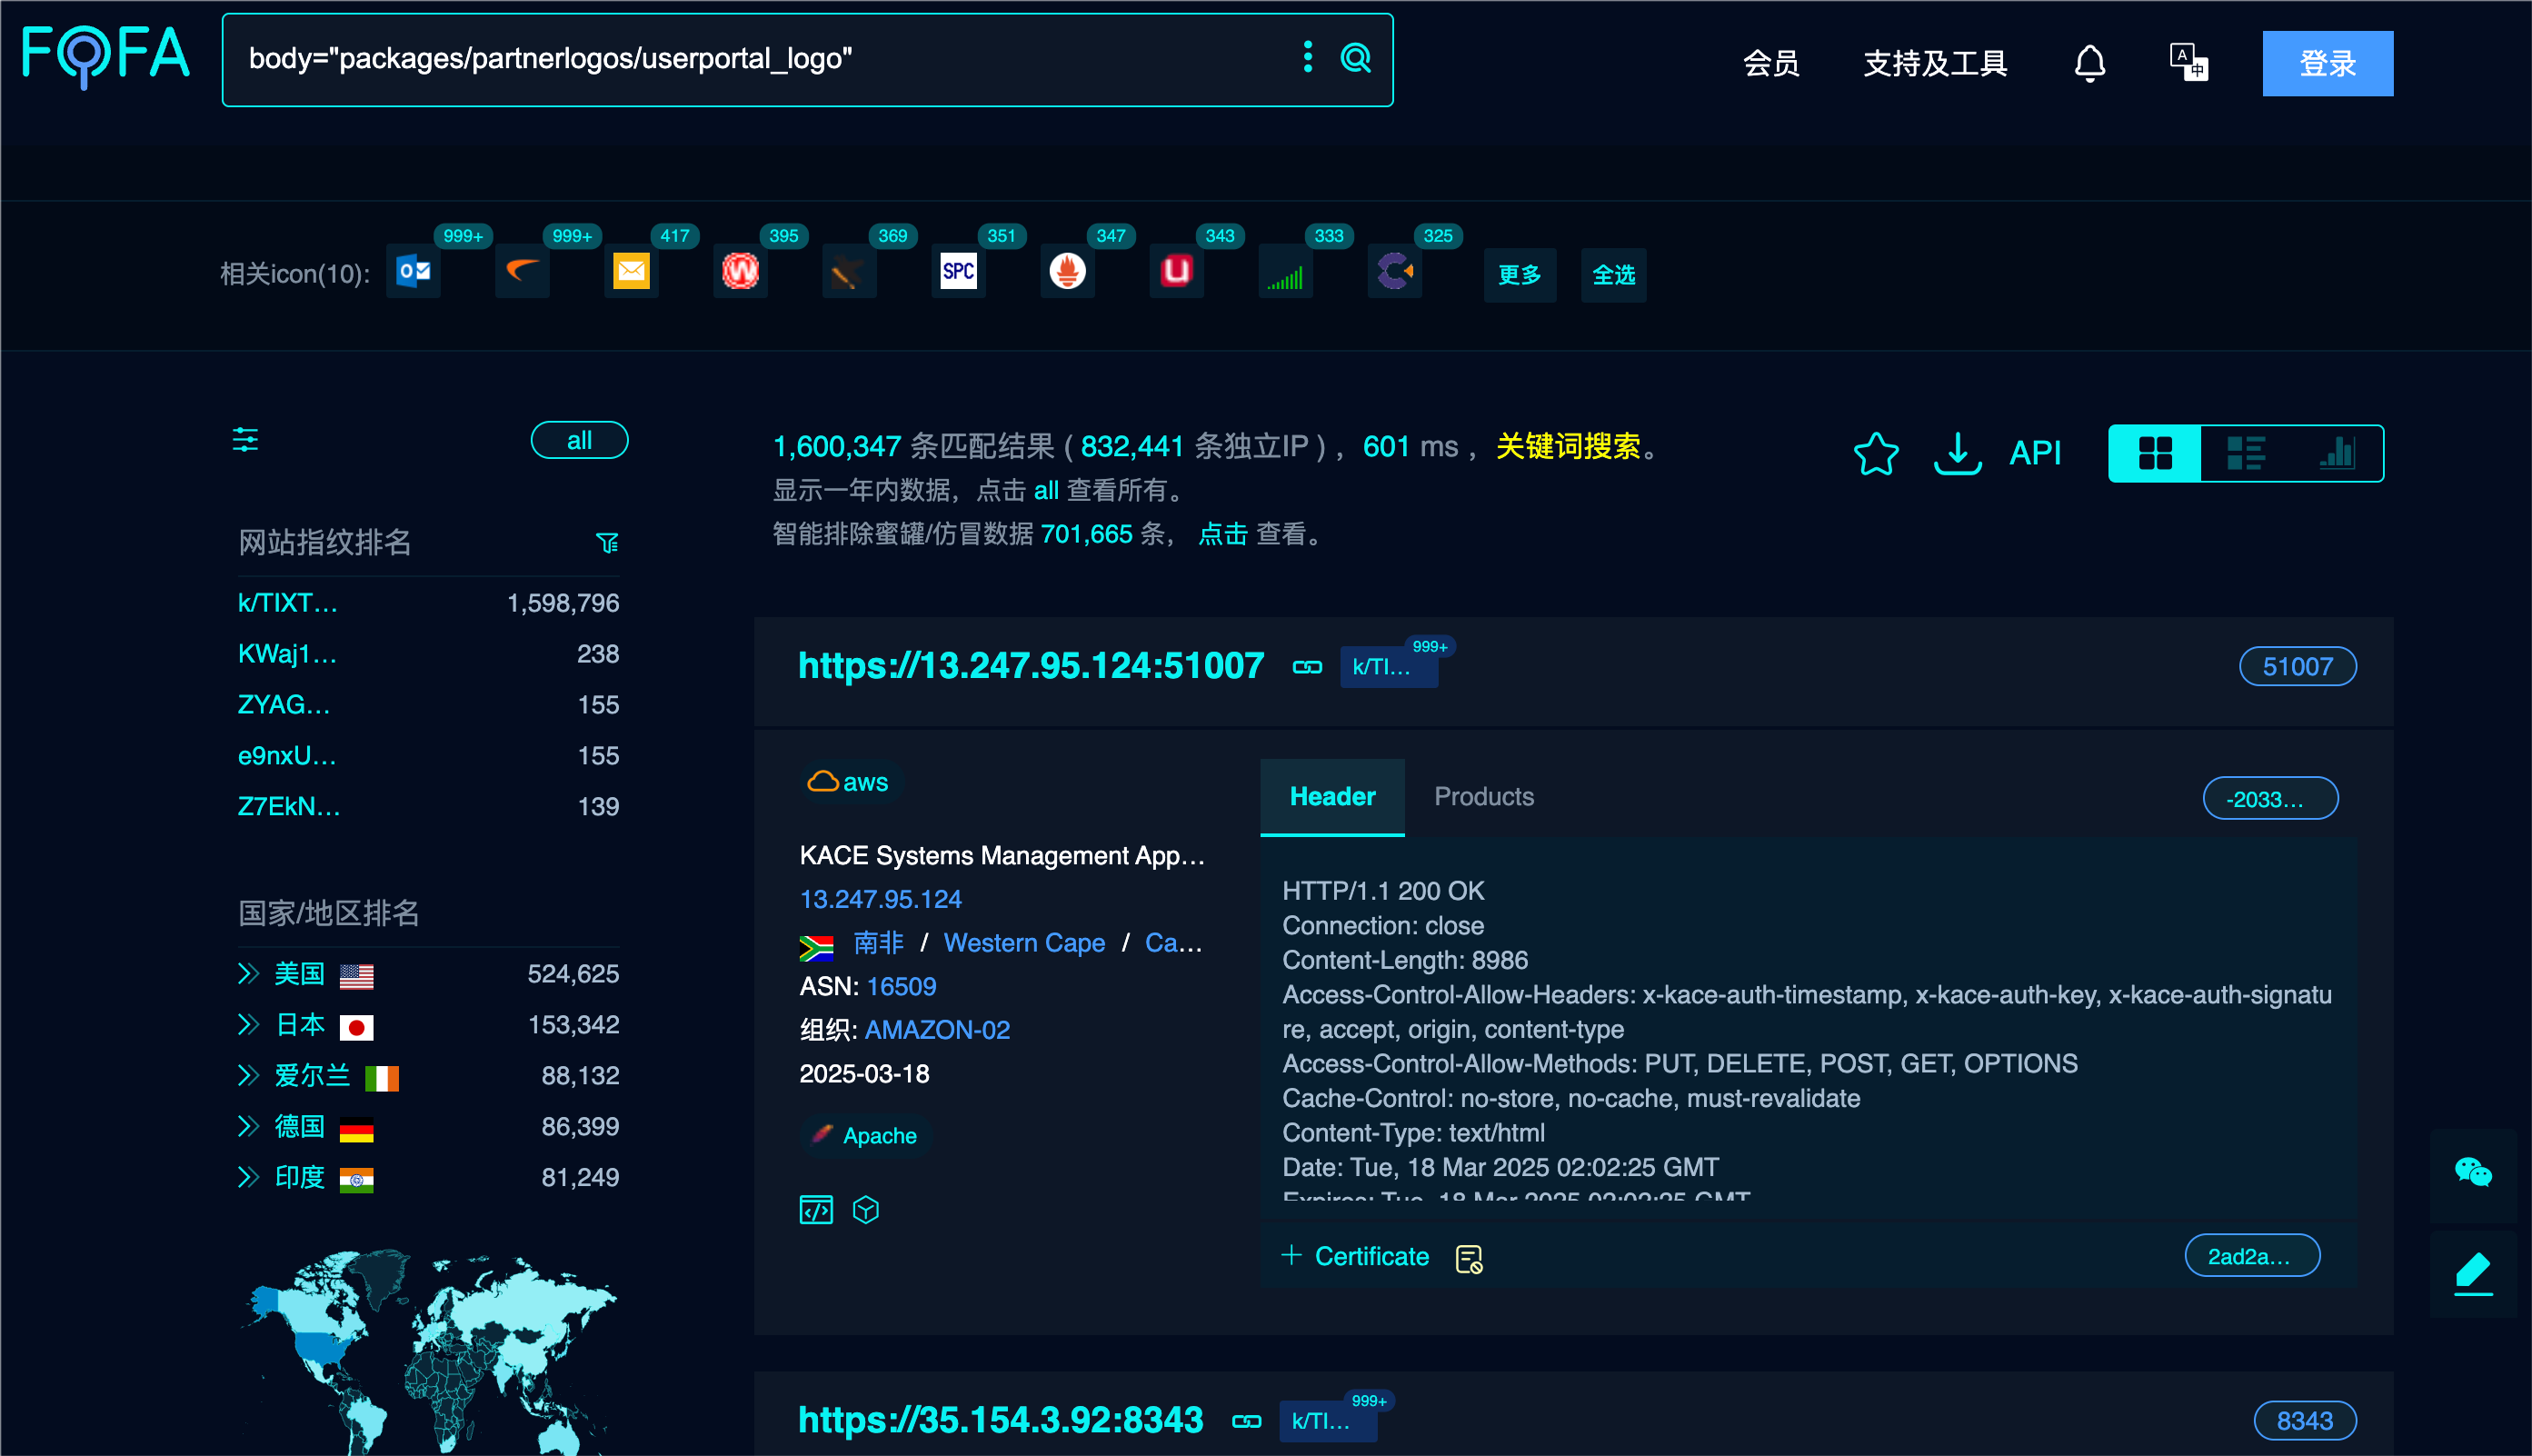Open result https://13.247.95.124:51007
Screen dimensions: 2532x1456
[x=1031, y=666]
